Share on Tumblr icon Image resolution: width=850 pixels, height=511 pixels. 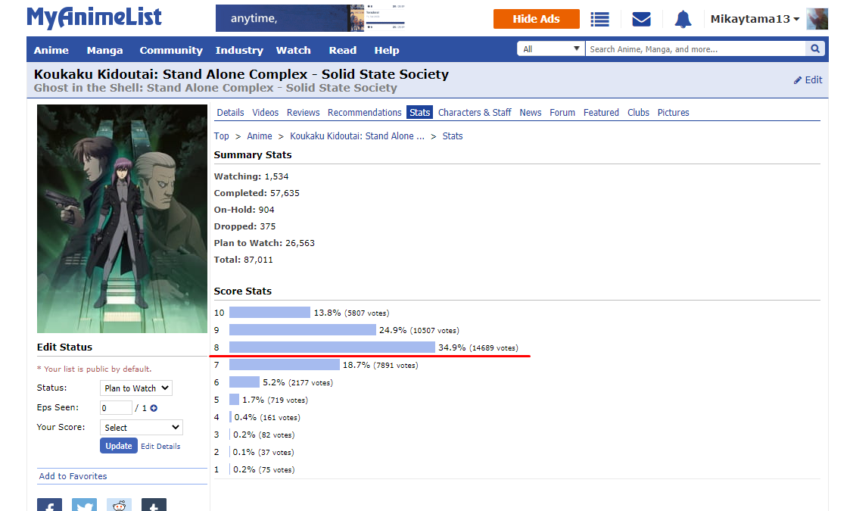[x=154, y=505]
